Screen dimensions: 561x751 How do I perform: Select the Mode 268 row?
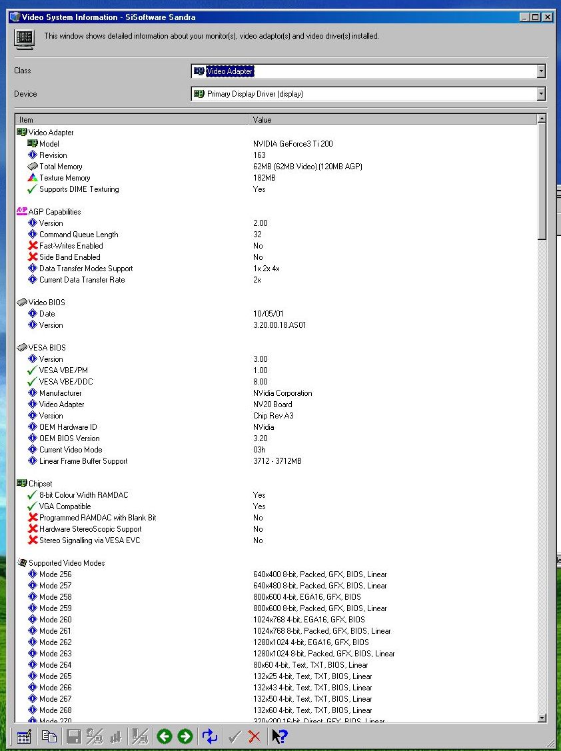277,710
